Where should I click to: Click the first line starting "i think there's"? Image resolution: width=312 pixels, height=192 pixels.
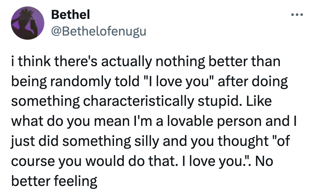pyautogui.click(x=146, y=61)
